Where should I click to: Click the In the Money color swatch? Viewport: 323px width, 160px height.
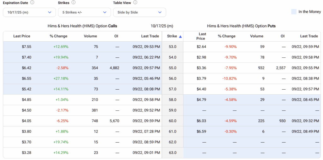tap(294, 12)
